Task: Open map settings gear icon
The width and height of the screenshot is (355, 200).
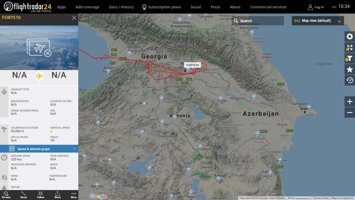Action: click(x=350, y=37)
